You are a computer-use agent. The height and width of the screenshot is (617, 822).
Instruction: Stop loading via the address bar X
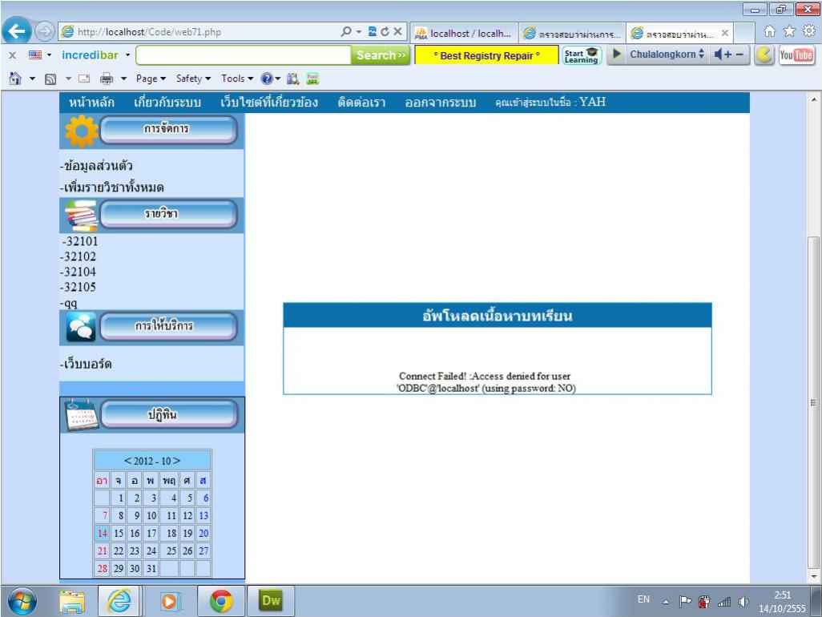coord(398,31)
